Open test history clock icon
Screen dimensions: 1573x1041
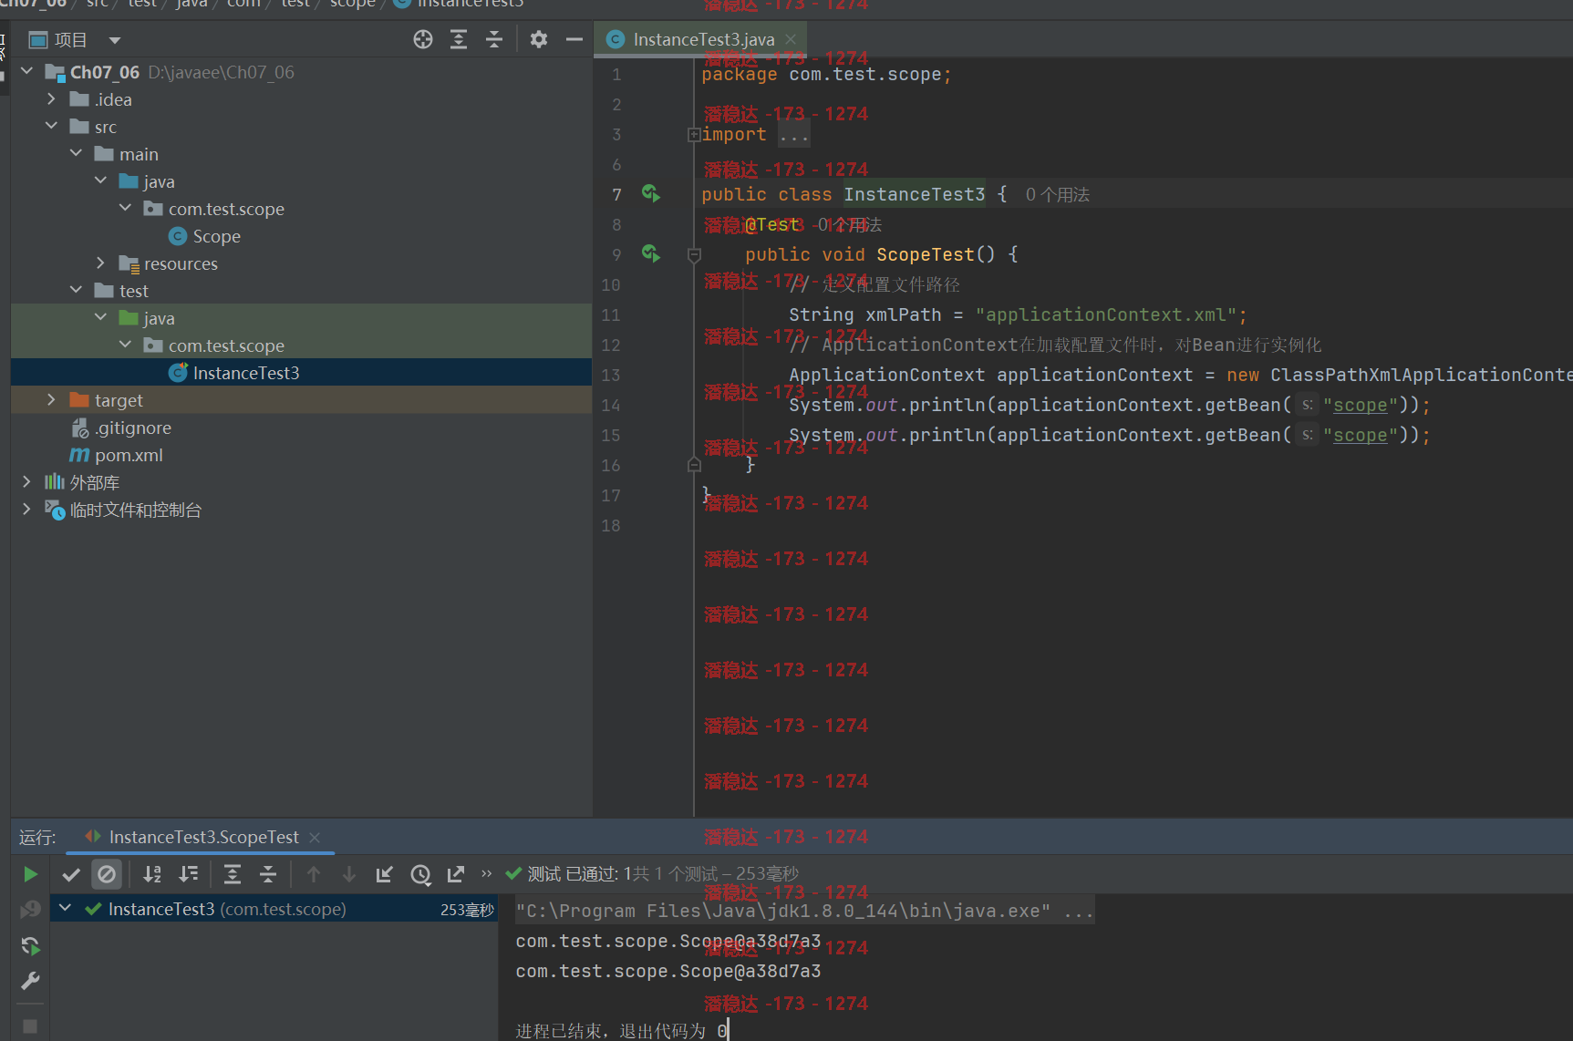(420, 875)
